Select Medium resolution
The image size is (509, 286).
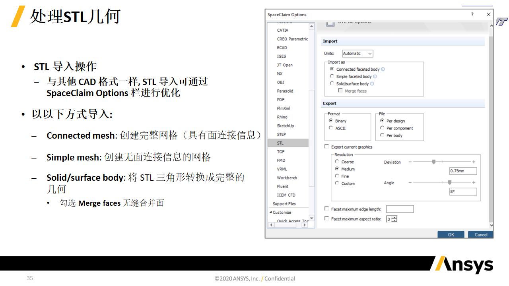coord(337,169)
